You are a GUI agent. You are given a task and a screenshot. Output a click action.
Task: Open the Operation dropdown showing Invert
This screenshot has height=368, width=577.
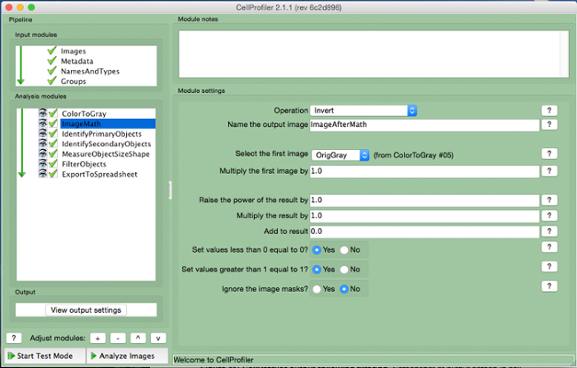pos(363,110)
